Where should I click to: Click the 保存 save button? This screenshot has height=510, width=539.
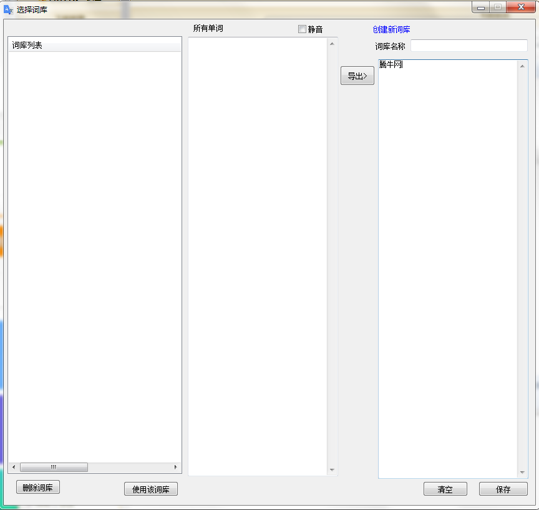(503, 489)
